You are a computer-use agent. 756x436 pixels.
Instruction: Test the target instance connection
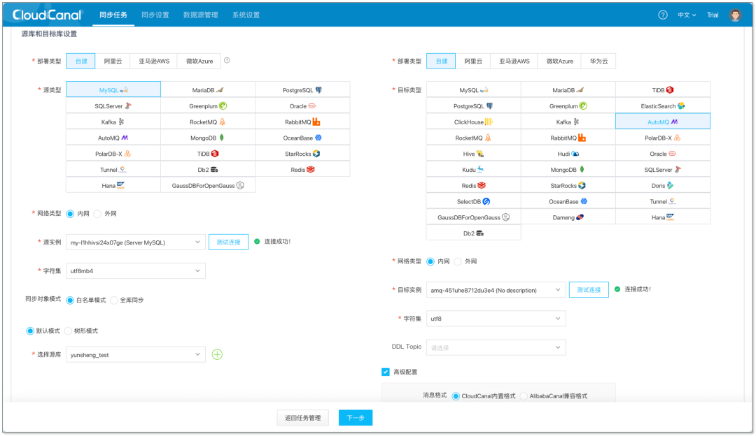[589, 290]
